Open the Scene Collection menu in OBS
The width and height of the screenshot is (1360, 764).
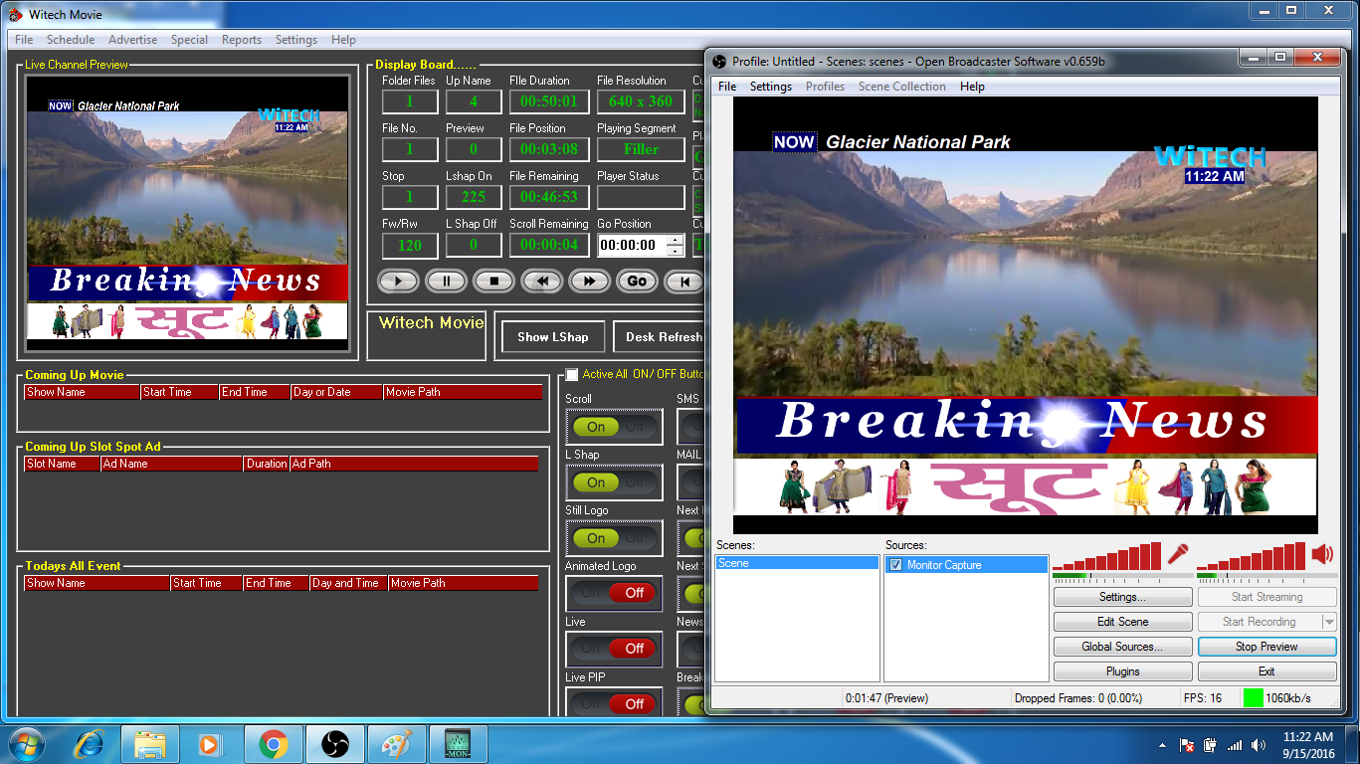902,87
